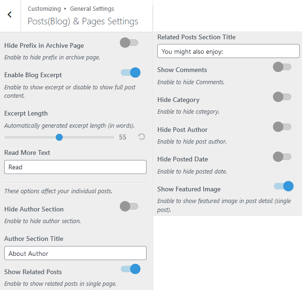
Task: Click the Related Posts Section Title field
Action: (228, 51)
